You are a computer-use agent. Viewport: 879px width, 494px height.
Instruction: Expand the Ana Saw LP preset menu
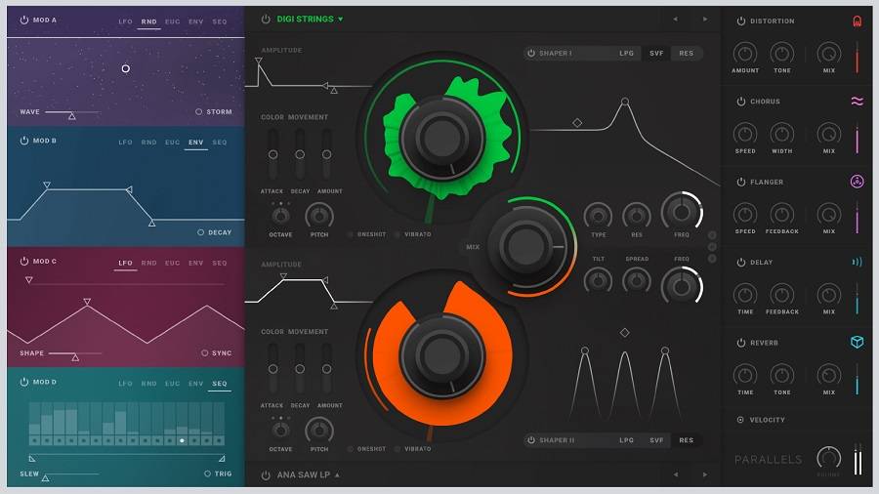pyautogui.click(x=337, y=475)
